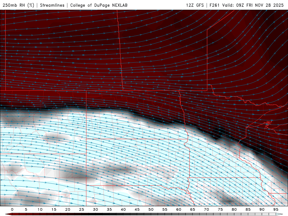The width and height of the screenshot is (288, 216).
Task: Click the "65" label on color scale
Action: click(192, 210)
